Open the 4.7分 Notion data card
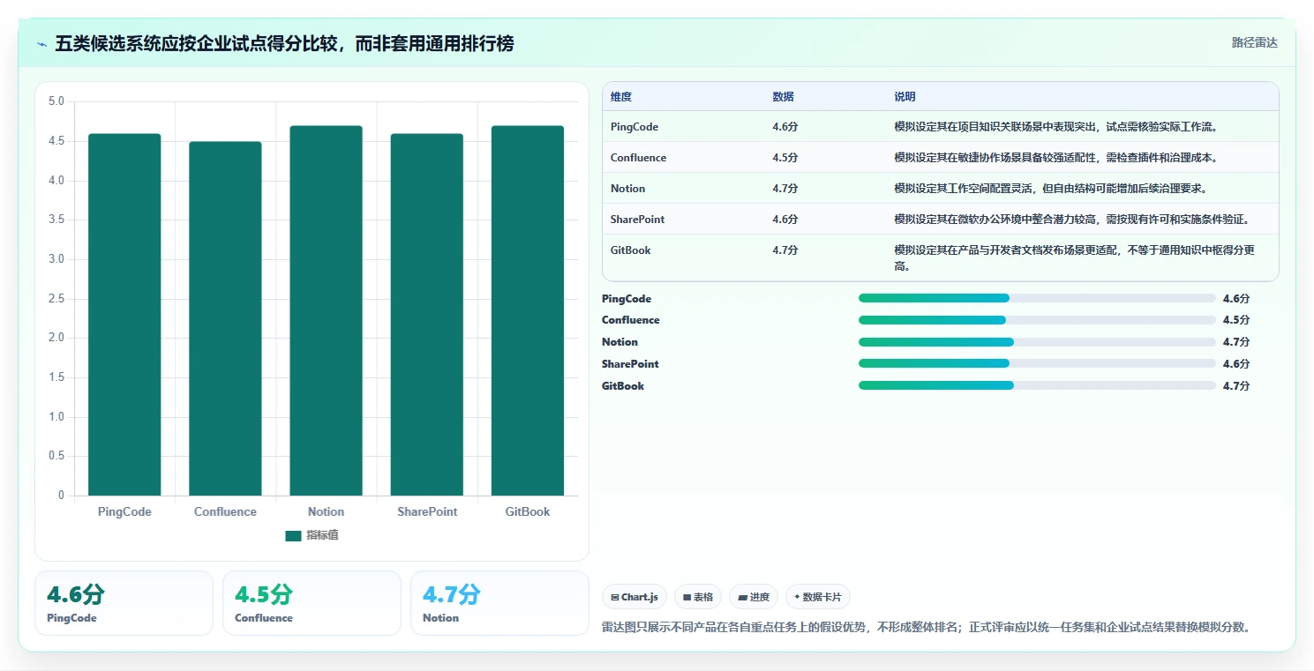This screenshot has height=671, width=1314. point(499,603)
